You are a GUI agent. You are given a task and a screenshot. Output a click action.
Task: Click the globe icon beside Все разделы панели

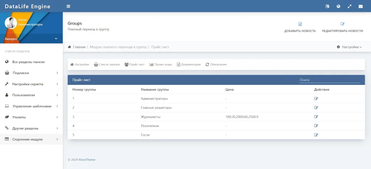7,62
